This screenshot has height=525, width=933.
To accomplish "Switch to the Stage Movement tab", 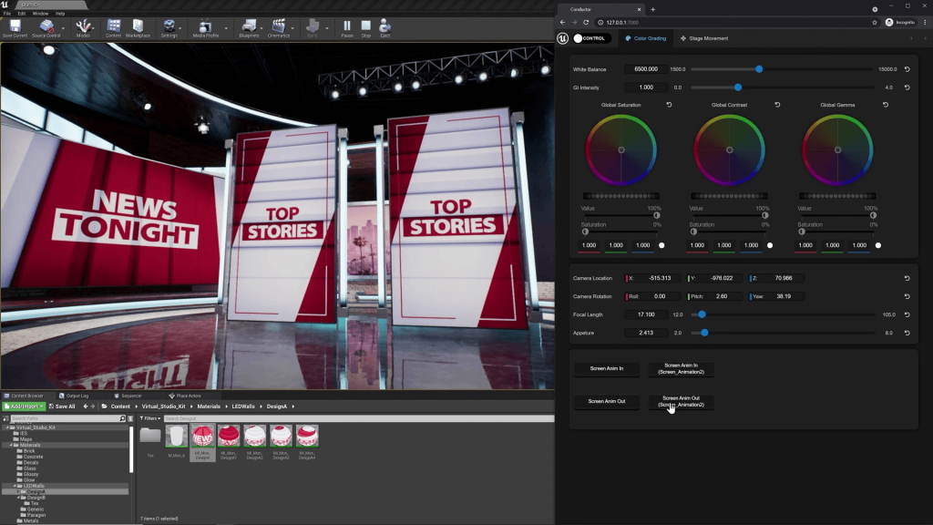I will point(708,38).
